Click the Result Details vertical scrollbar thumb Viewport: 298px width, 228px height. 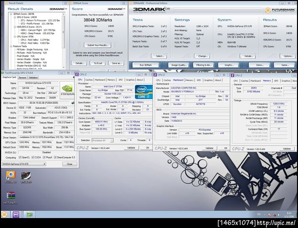[x=64, y=32]
